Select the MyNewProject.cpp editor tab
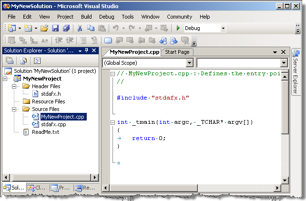Screen dimensions: 306x201 (134, 52)
